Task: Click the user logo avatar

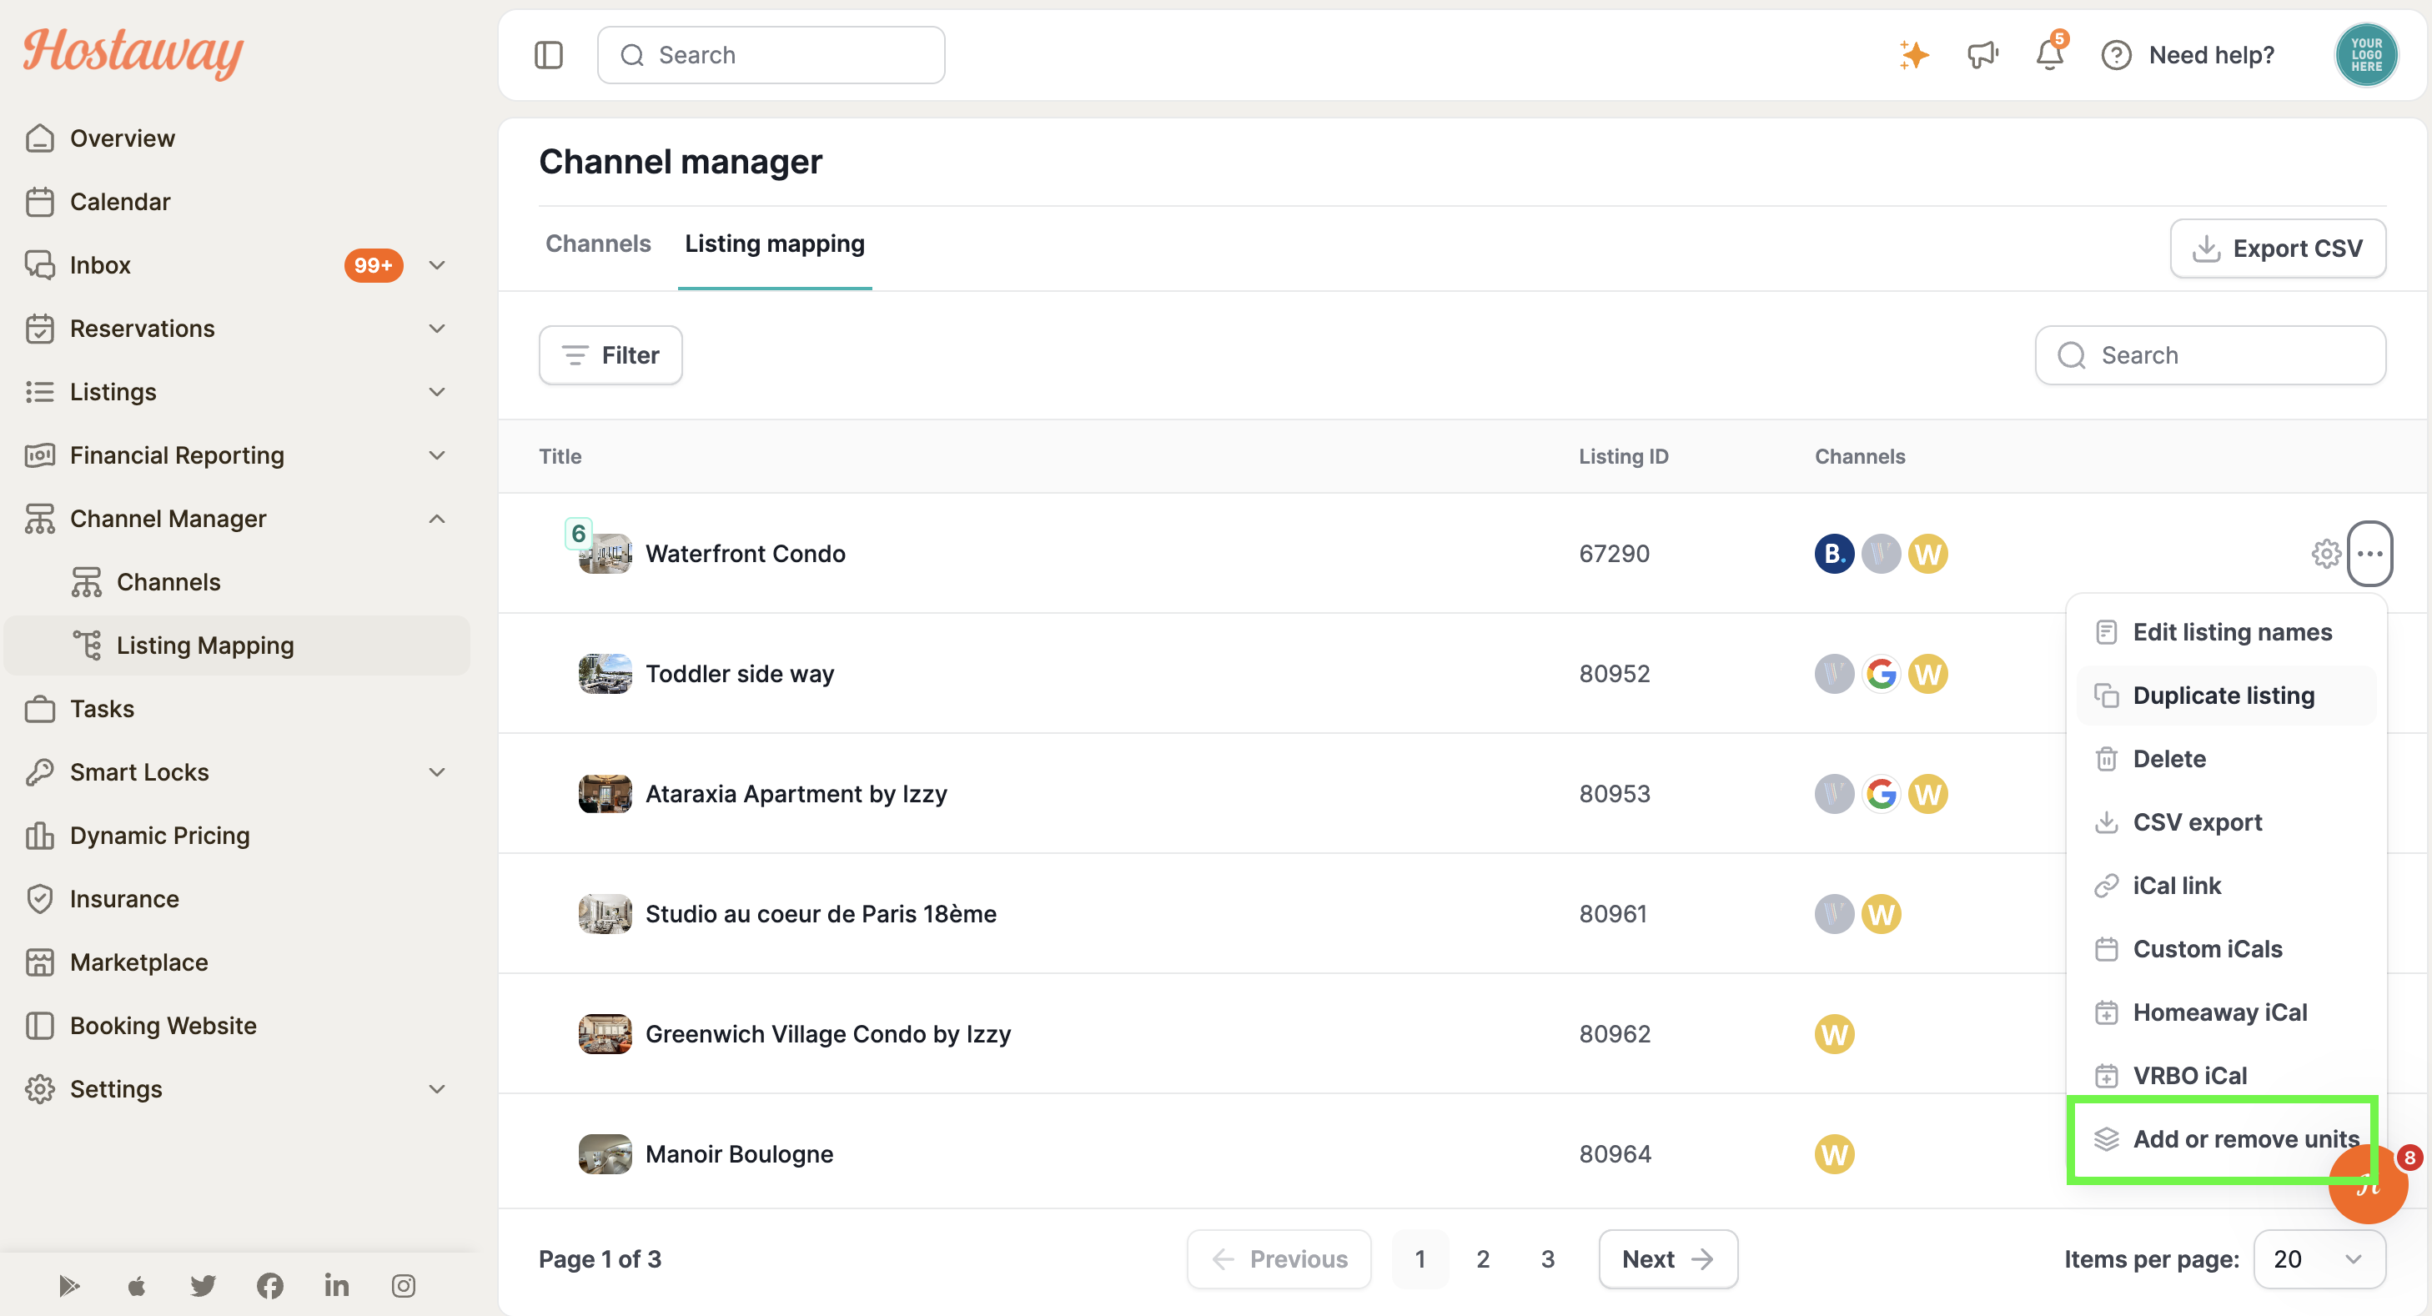Action: click(x=2366, y=55)
